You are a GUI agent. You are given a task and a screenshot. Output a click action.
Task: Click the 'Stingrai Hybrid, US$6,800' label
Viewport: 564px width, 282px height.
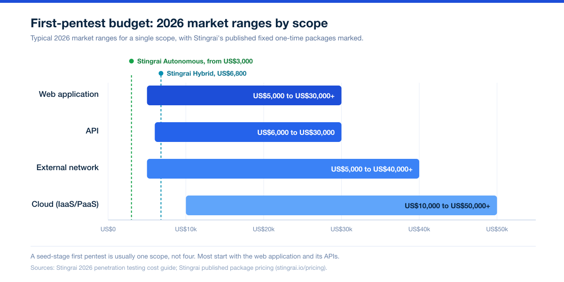[206, 73]
